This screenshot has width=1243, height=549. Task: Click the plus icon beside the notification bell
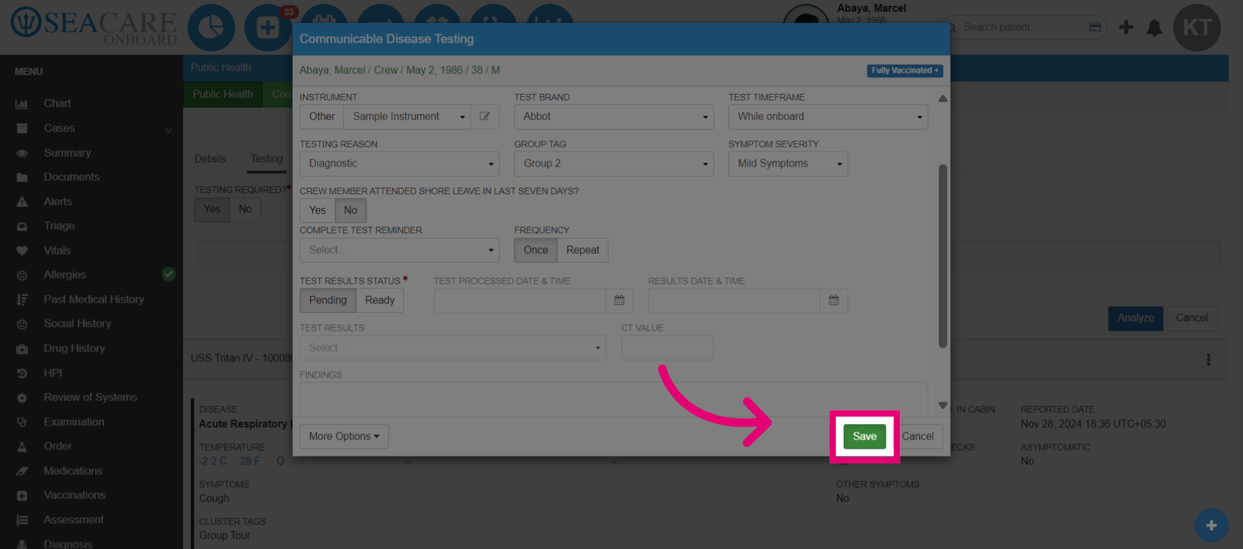tap(1126, 27)
